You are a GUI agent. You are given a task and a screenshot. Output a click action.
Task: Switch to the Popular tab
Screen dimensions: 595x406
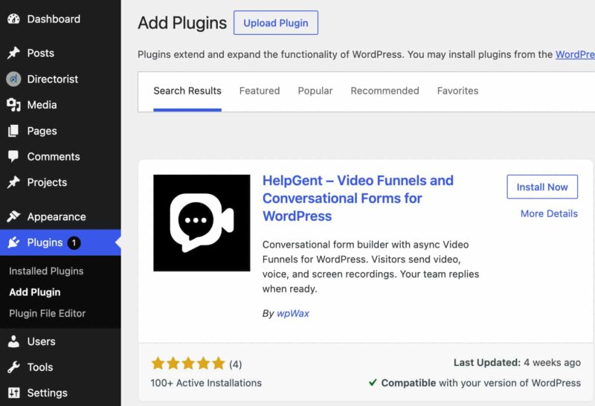[x=315, y=91]
